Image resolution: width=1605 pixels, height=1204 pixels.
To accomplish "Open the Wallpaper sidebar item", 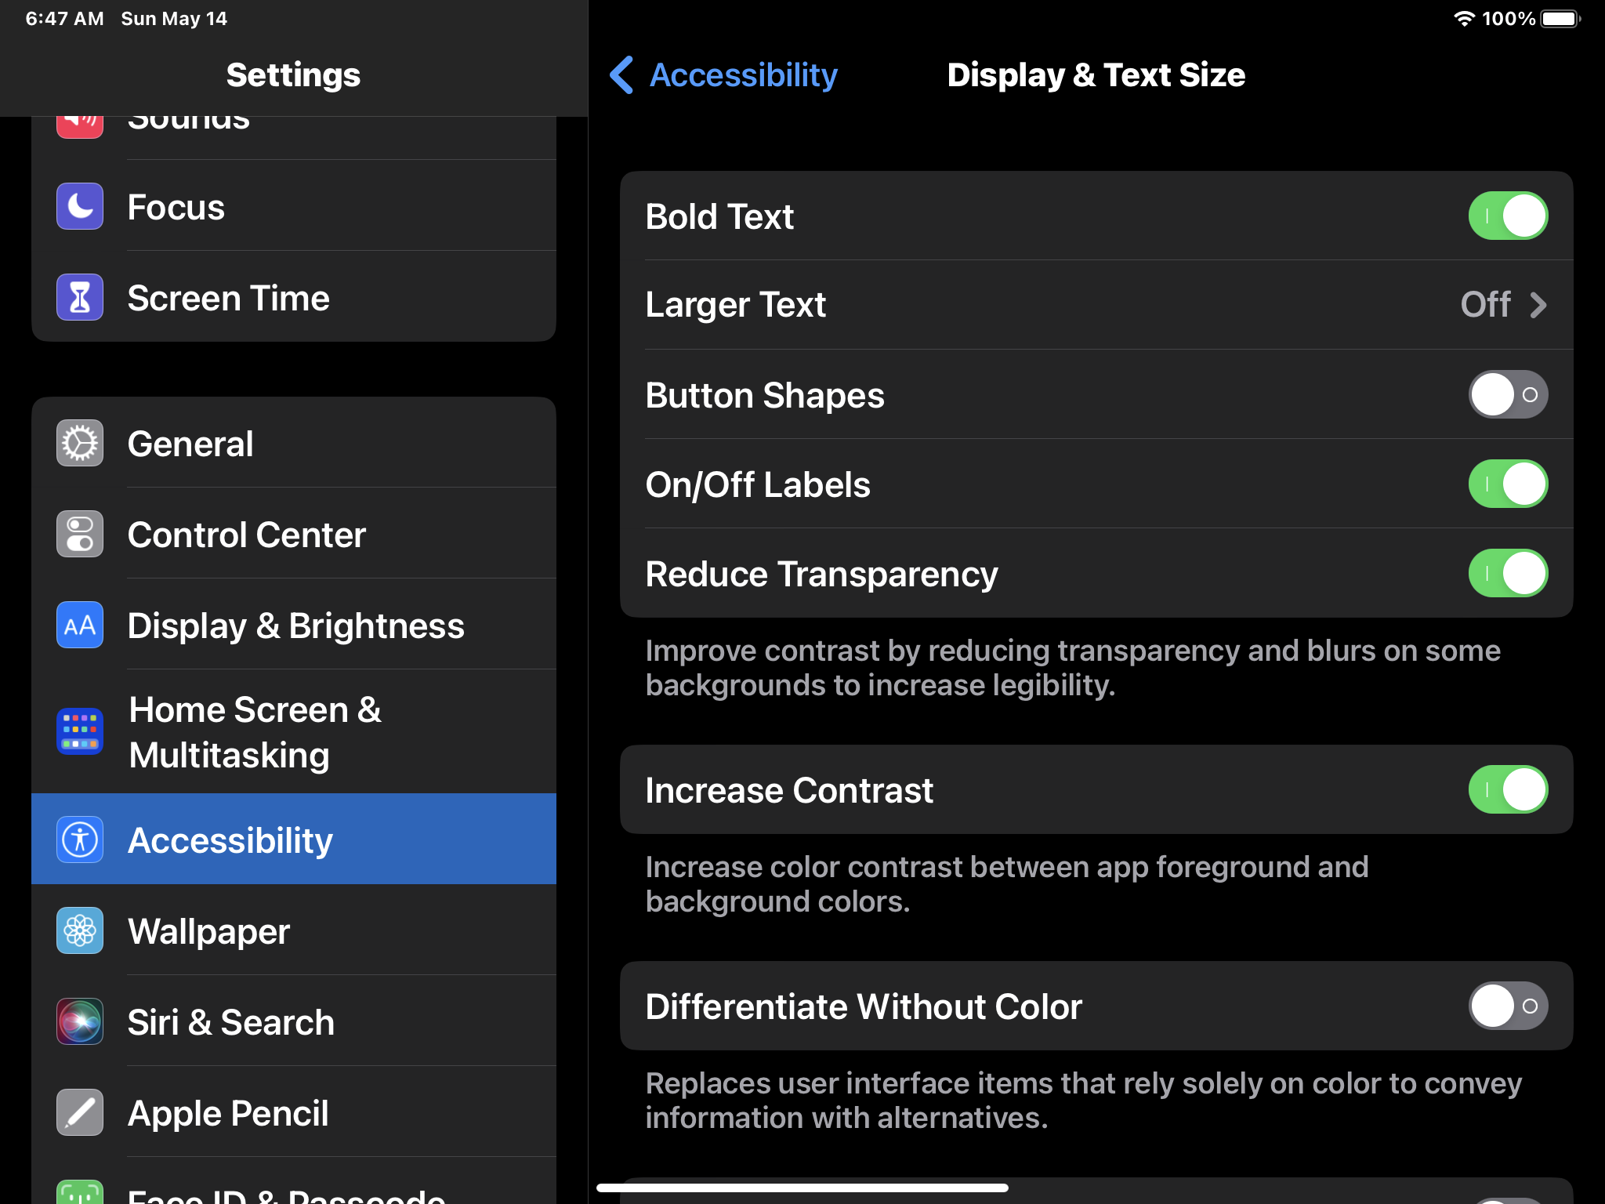I will [x=294, y=930].
